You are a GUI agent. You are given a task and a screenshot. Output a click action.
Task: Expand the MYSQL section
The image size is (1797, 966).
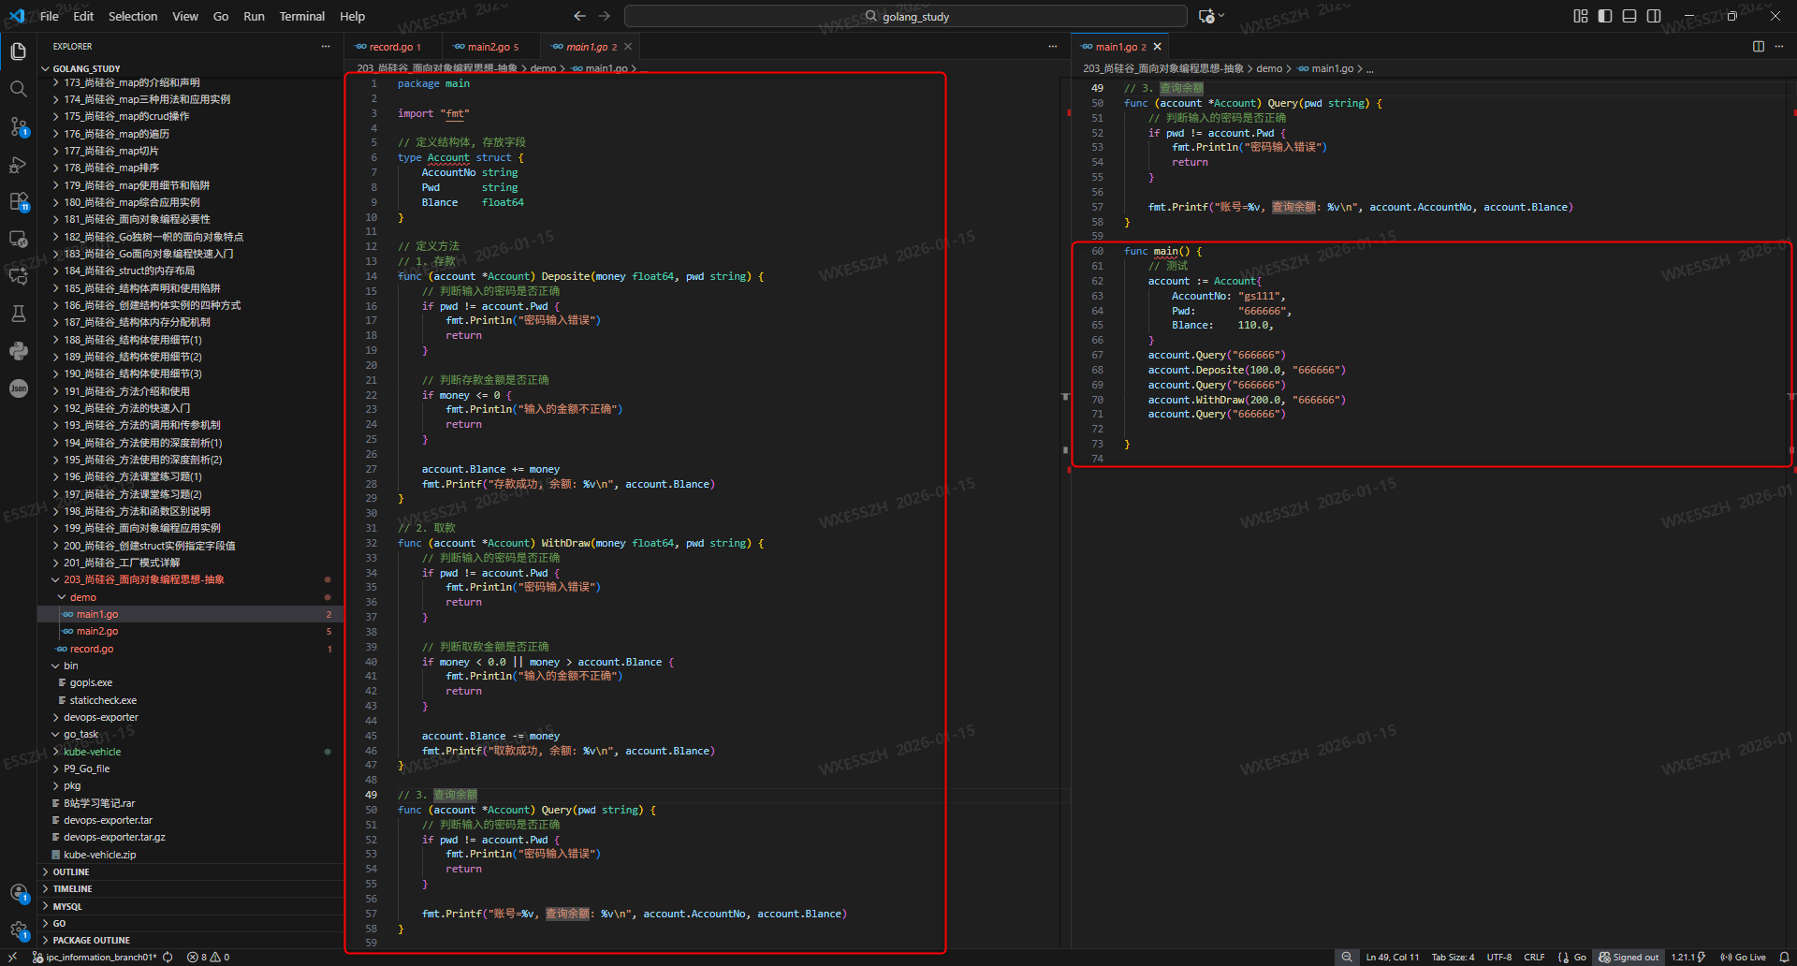(67, 906)
